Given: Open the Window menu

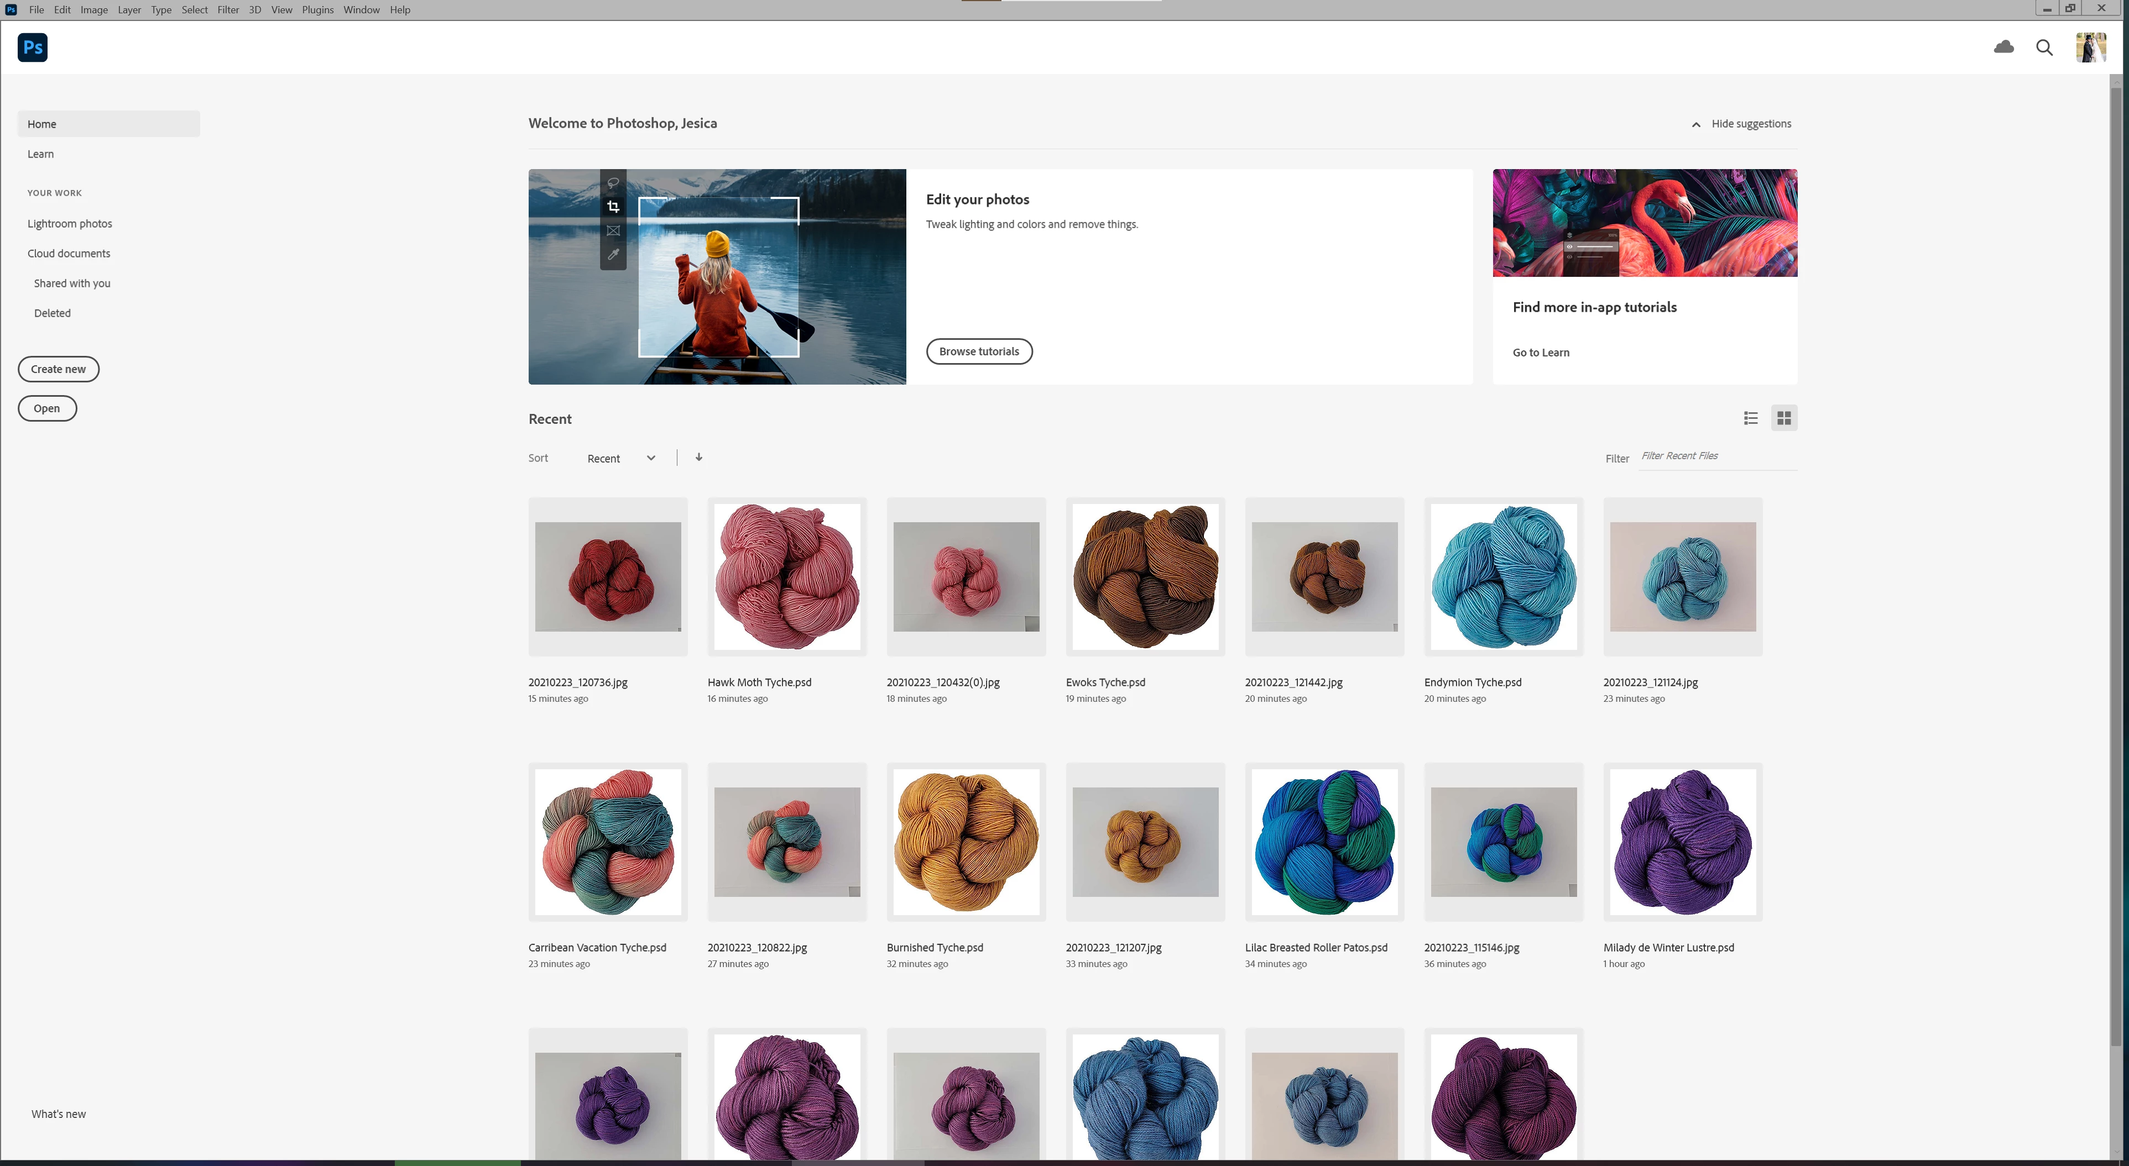Looking at the screenshot, I should coord(361,10).
